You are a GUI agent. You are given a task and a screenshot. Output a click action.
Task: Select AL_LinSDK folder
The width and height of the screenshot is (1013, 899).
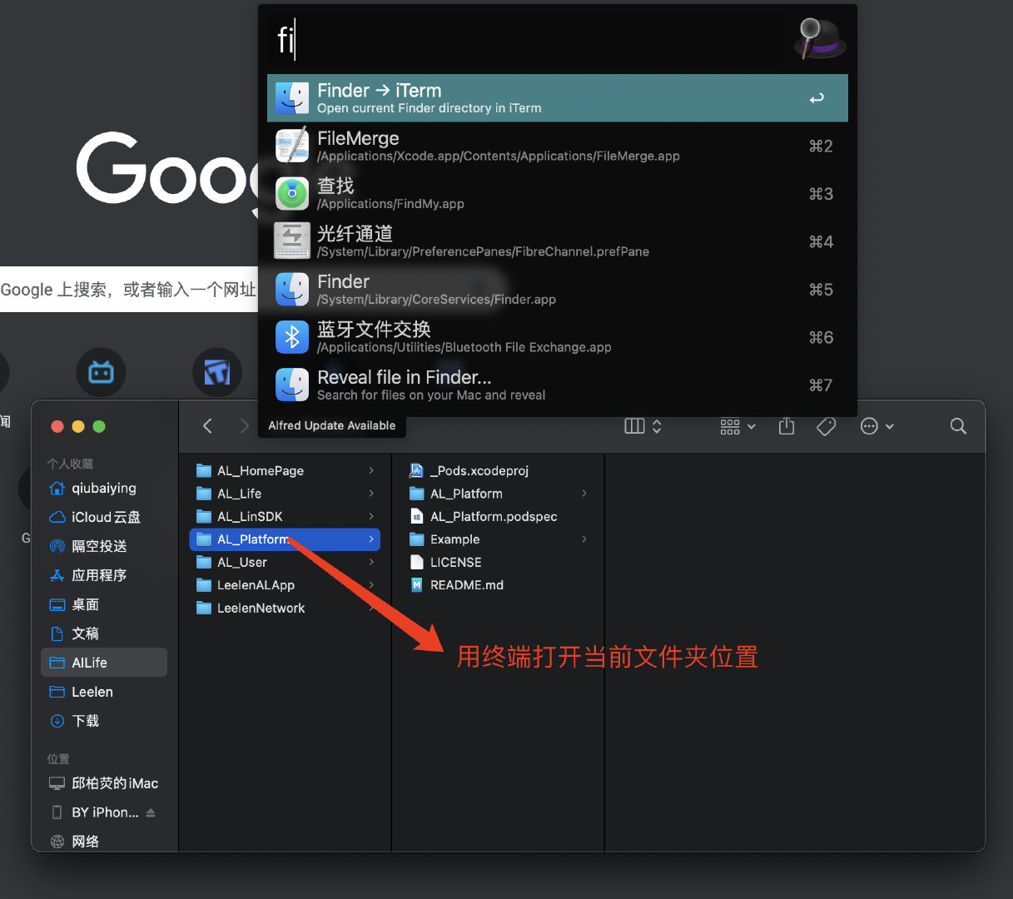[x=285, y=516]
